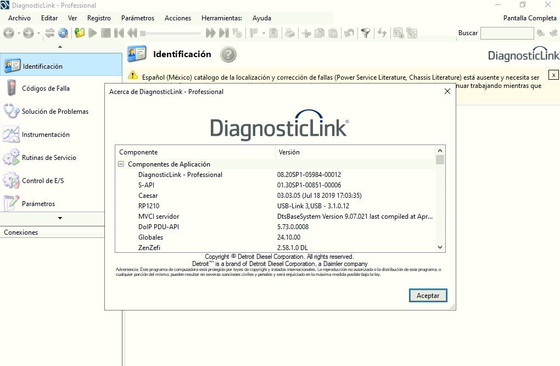Image resolution: width=560 pixels, height=366 pixels.
Task: Click sidebar down arrow below Parámetros
Action: (x=60, y=218)
